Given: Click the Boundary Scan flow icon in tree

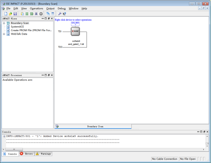Looking at the screenshot, I should [8, 23].
